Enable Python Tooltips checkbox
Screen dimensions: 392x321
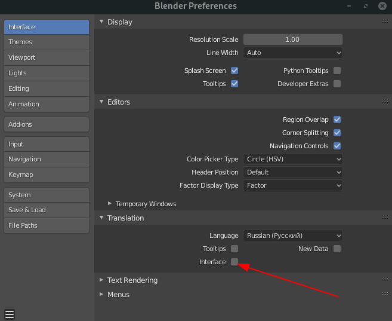tap(337, 71)
